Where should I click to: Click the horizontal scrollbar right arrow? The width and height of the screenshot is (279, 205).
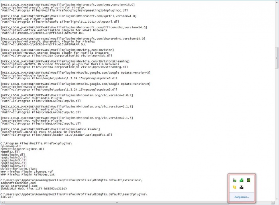tap(273, 203)
